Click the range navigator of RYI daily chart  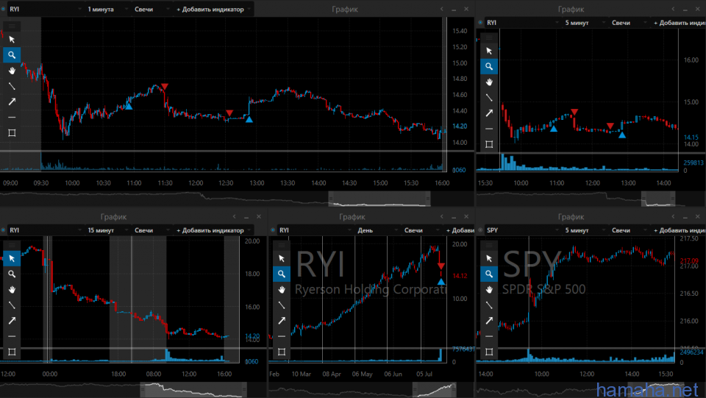371,389
